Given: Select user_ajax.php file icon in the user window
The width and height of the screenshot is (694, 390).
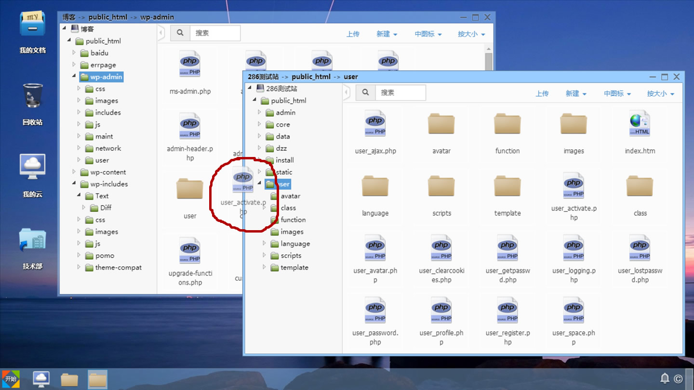Looking at the screenshot, I should click(x=375, y=123).
